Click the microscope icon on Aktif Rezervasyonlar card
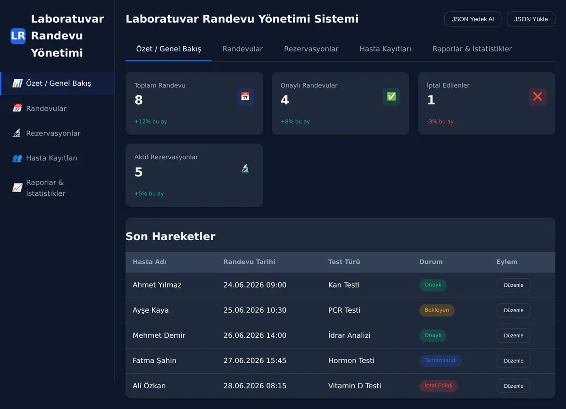This screenshot has height=409, width=566. click(245, 168)
